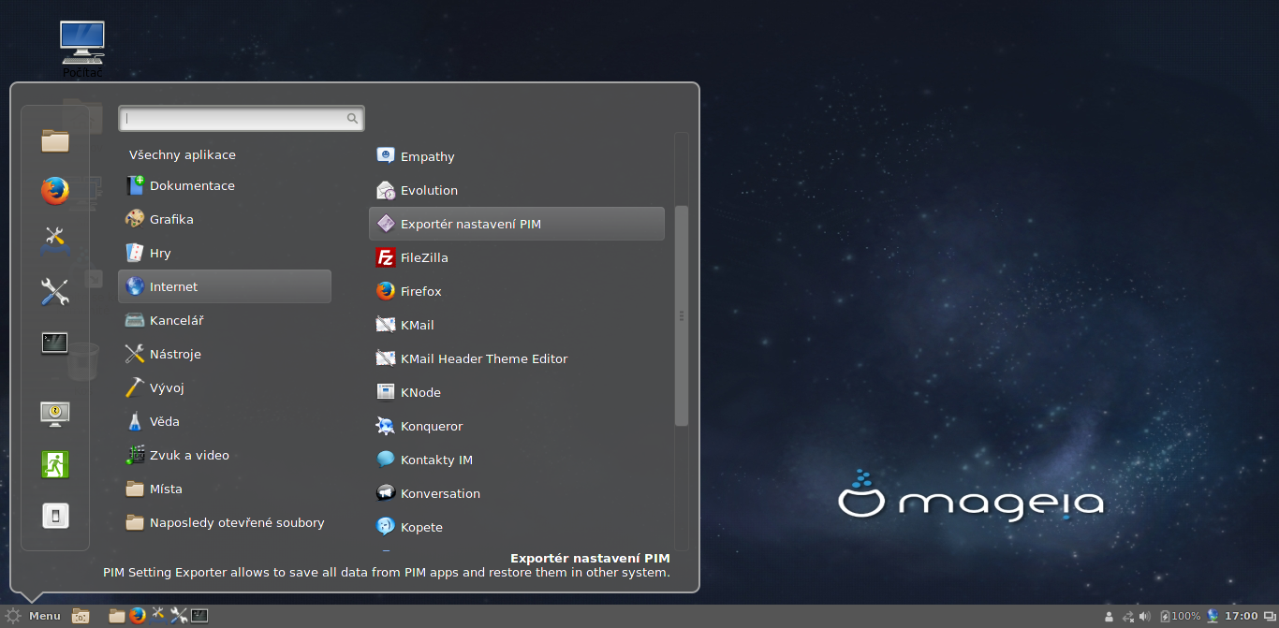
Task: Open Mageia Control Center in favorites sidebar
Action: (x=55, y=241)
